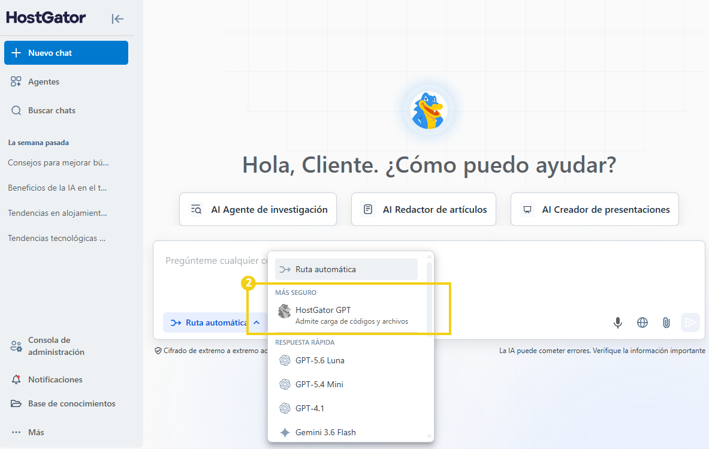The image size is (709, 449).
Task: Click the Base de conocimientos folder icon
Action: [16, 403]
